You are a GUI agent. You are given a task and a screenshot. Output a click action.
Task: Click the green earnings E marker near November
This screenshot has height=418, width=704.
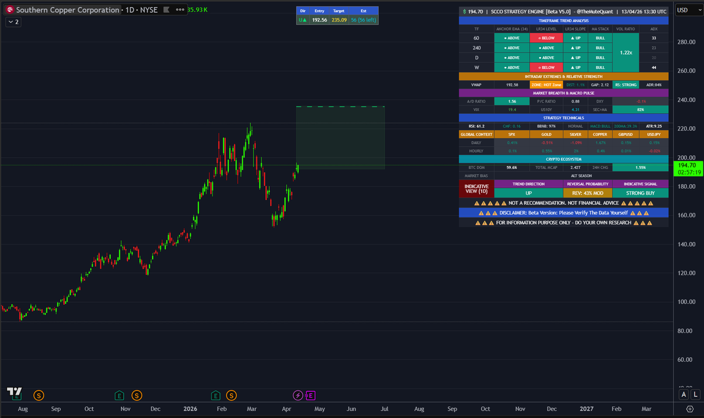119,395
